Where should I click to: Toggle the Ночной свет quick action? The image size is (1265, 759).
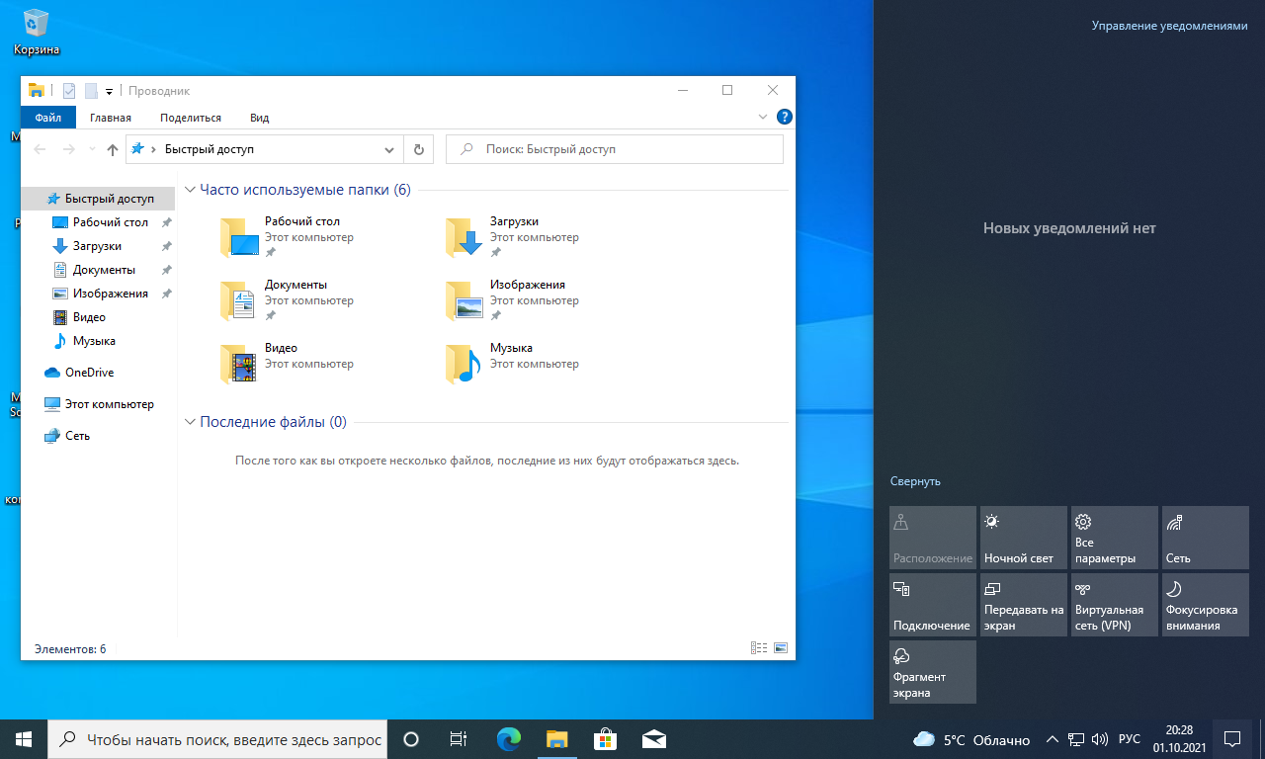point(1023,537)
